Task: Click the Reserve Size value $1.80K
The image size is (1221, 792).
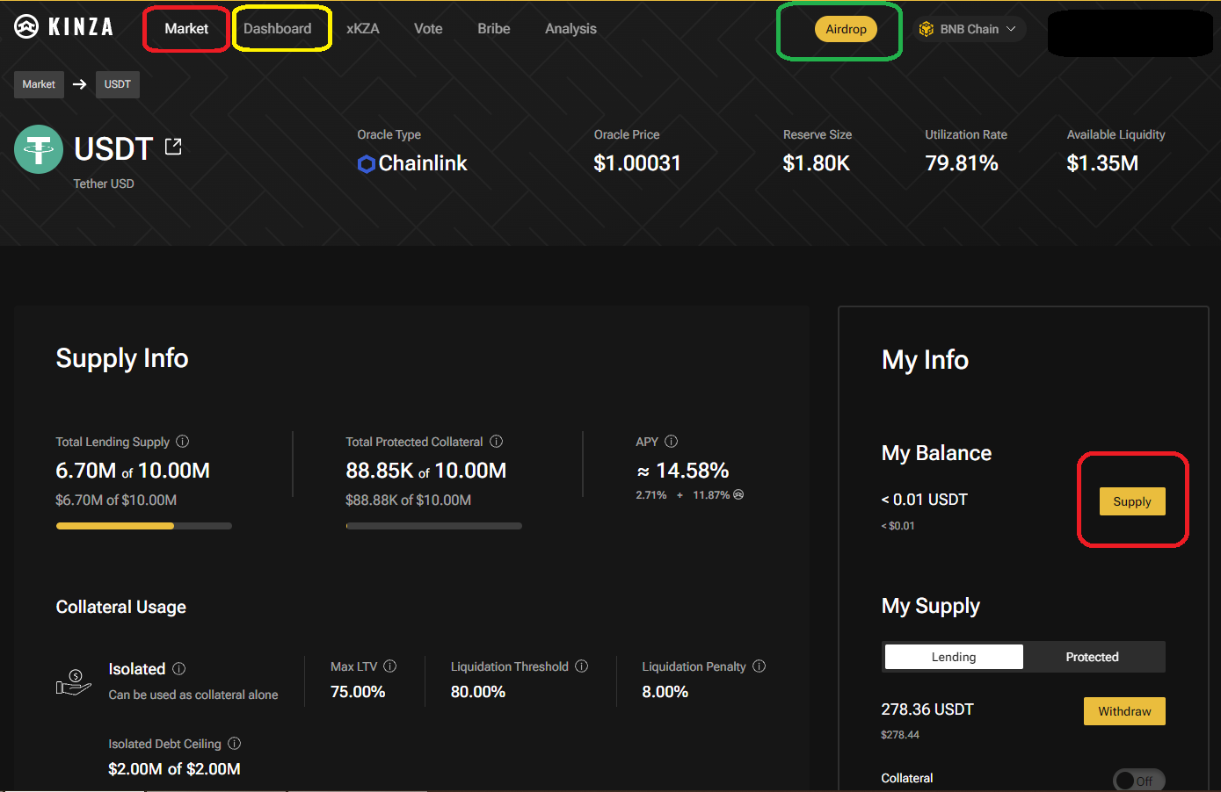Action: pyautogui.click(x=817, y=163)
